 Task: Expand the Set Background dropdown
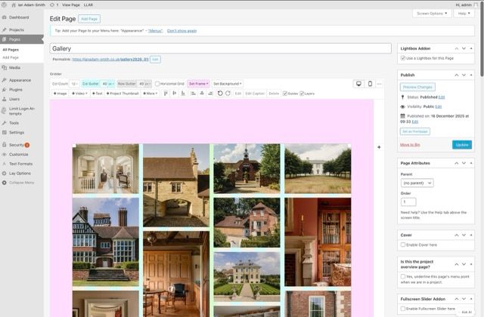coord(227,84)
